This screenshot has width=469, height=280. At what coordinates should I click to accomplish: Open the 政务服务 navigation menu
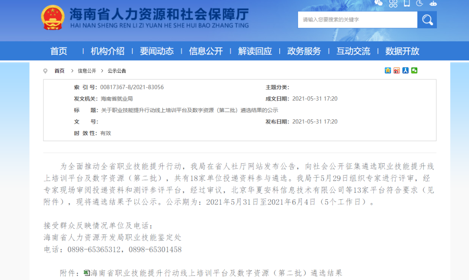coord(304,51)
